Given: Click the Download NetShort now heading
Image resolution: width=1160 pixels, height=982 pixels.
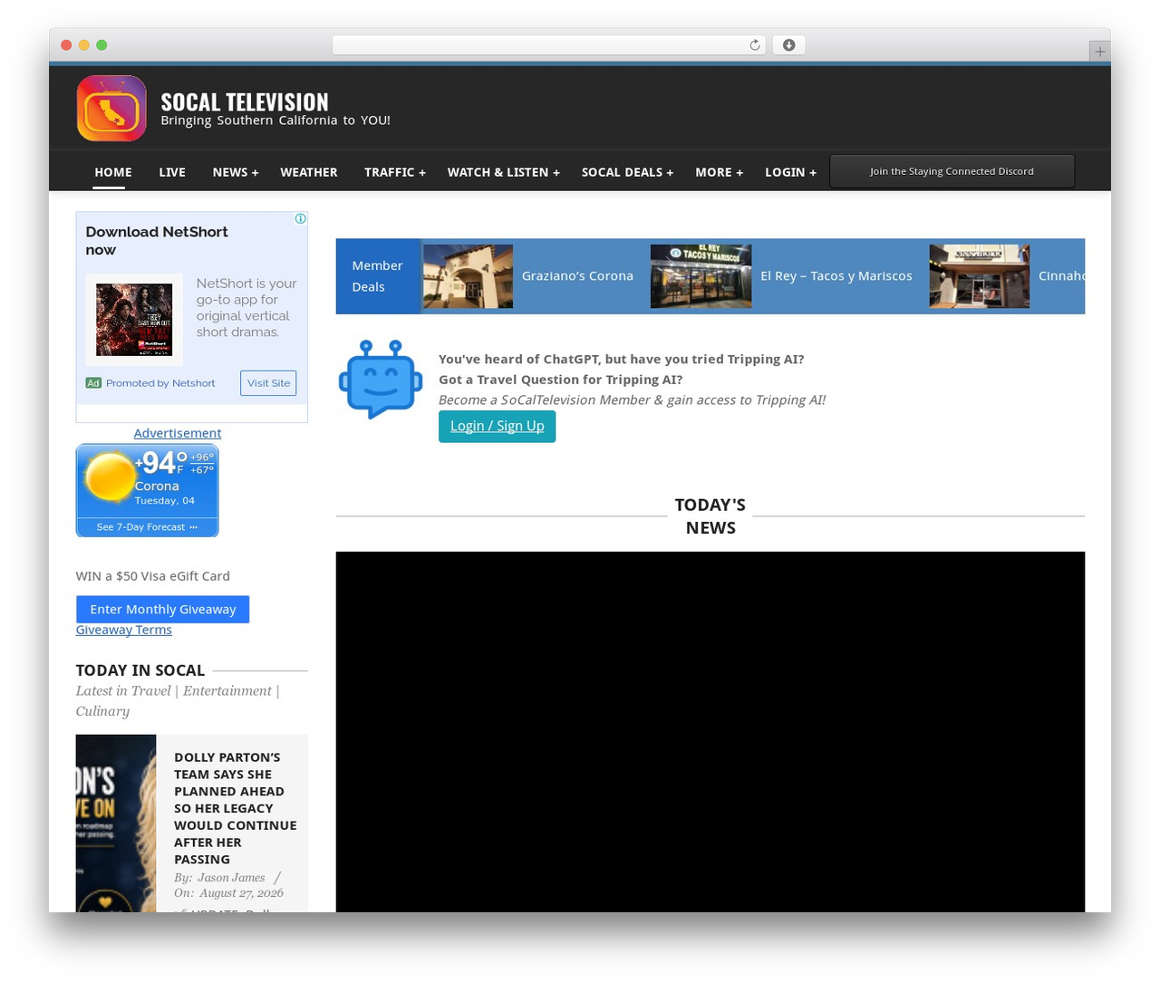Looking at the screenshot, I should tap(157, 241).
